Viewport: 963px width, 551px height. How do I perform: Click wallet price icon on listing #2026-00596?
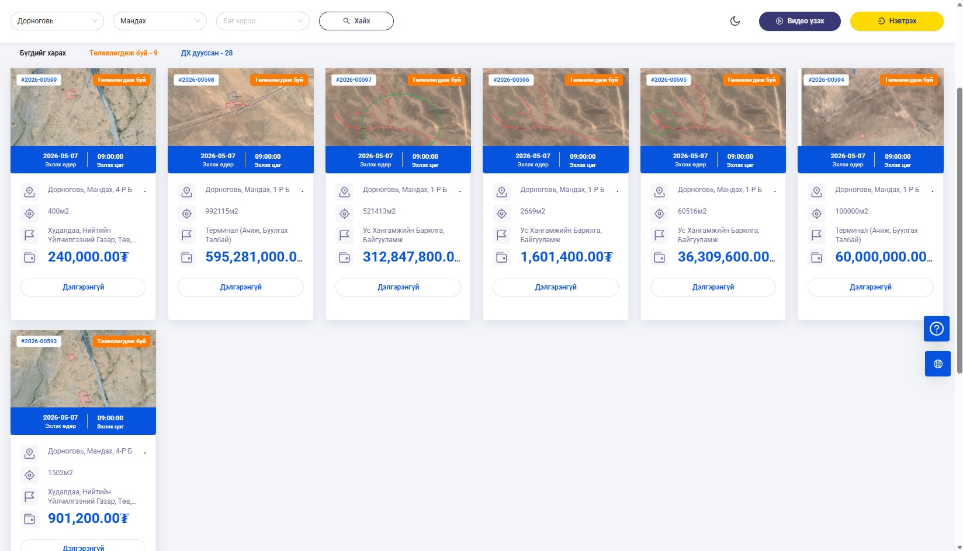pyautogui.click(x=502, y=257)
